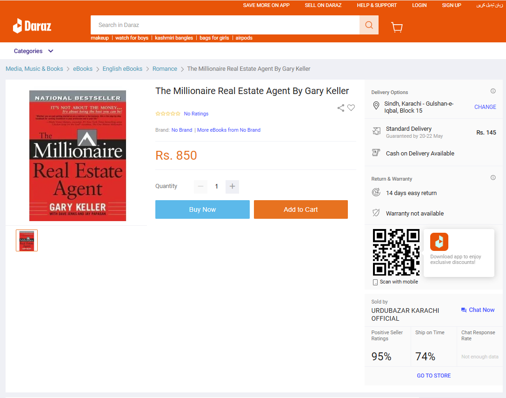Viewport: 506px width, 398px height.
Task: Decrease quantity with the minus button
Action: [x=200, y=186]
